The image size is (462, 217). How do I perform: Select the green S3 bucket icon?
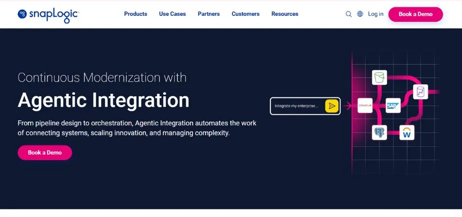(379, 77)
